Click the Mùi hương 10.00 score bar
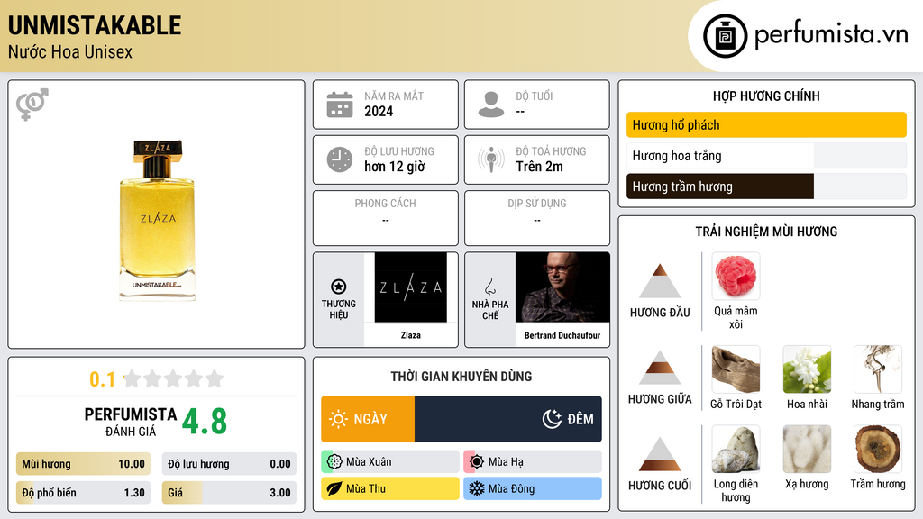The height and width of the screenshot is (519, 923). 83,464
